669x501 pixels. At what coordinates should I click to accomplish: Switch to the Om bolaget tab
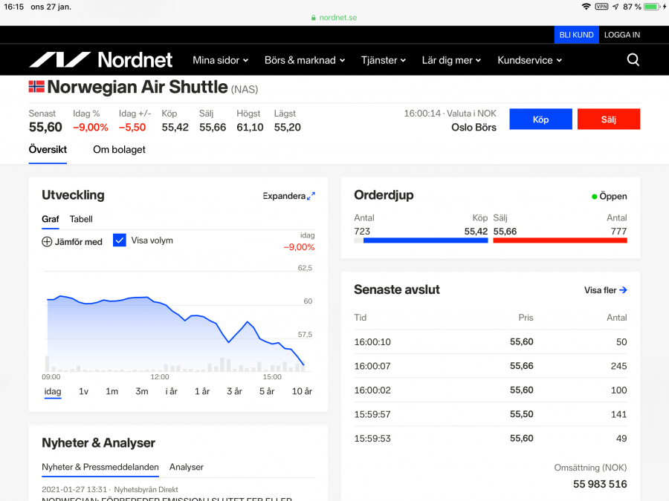point(119,149)
